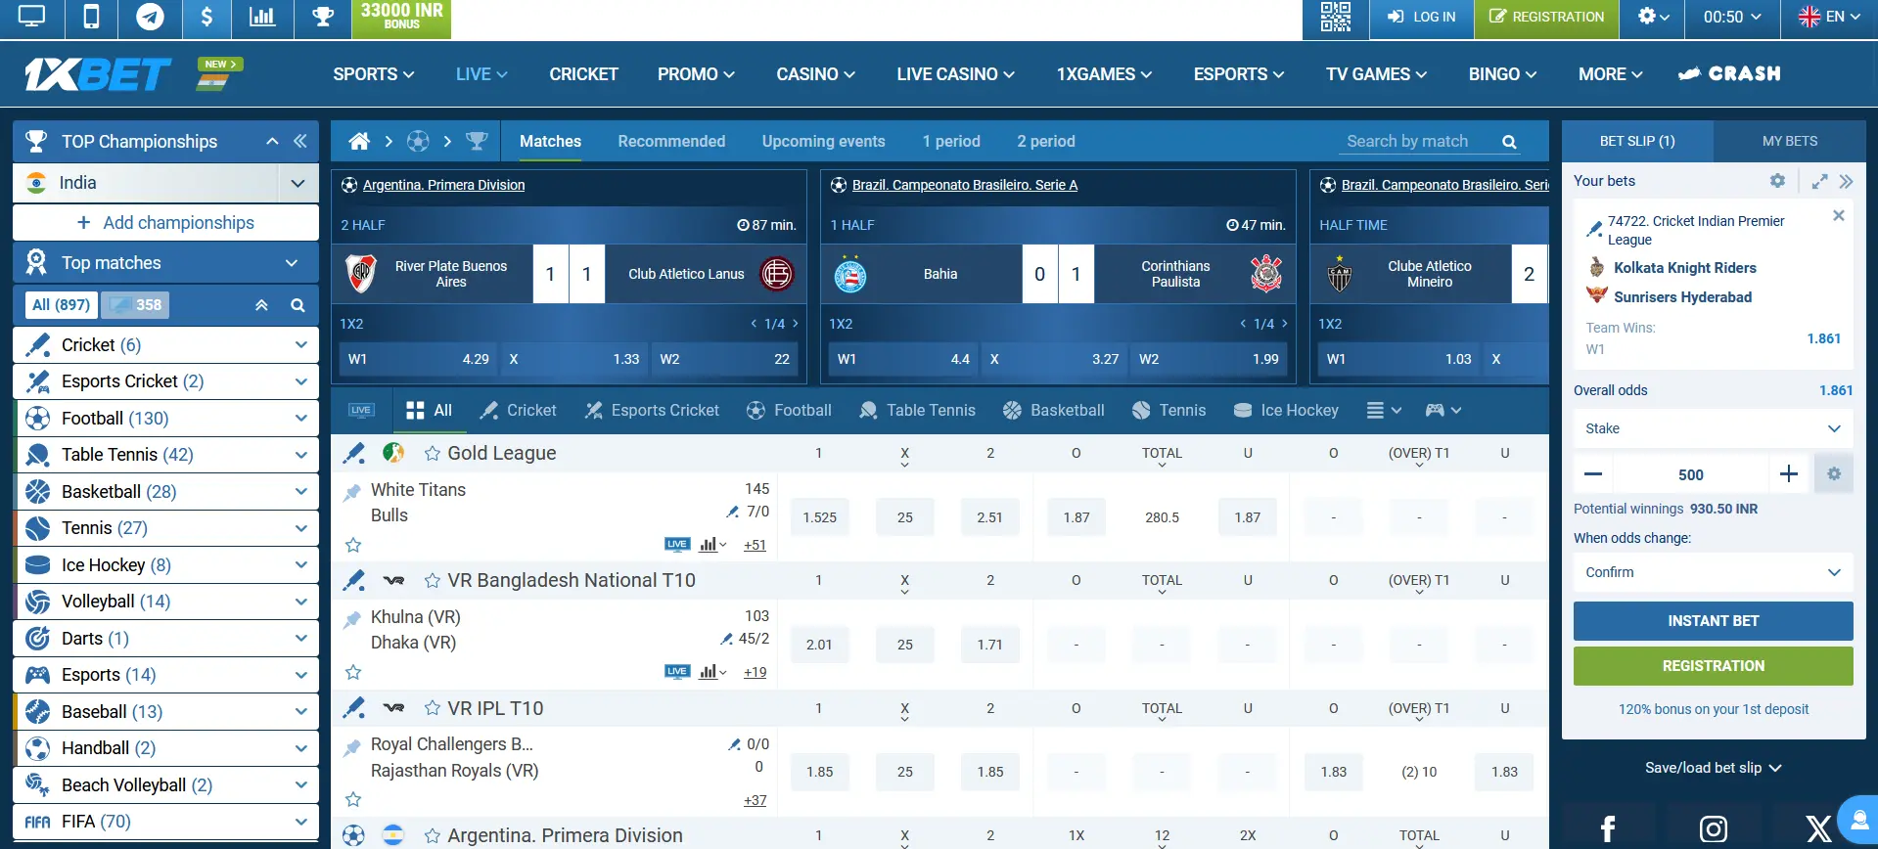1878x849 pixels.
Task: Click the statistics chart icon in top bar
Action: (x=262, y=17)
